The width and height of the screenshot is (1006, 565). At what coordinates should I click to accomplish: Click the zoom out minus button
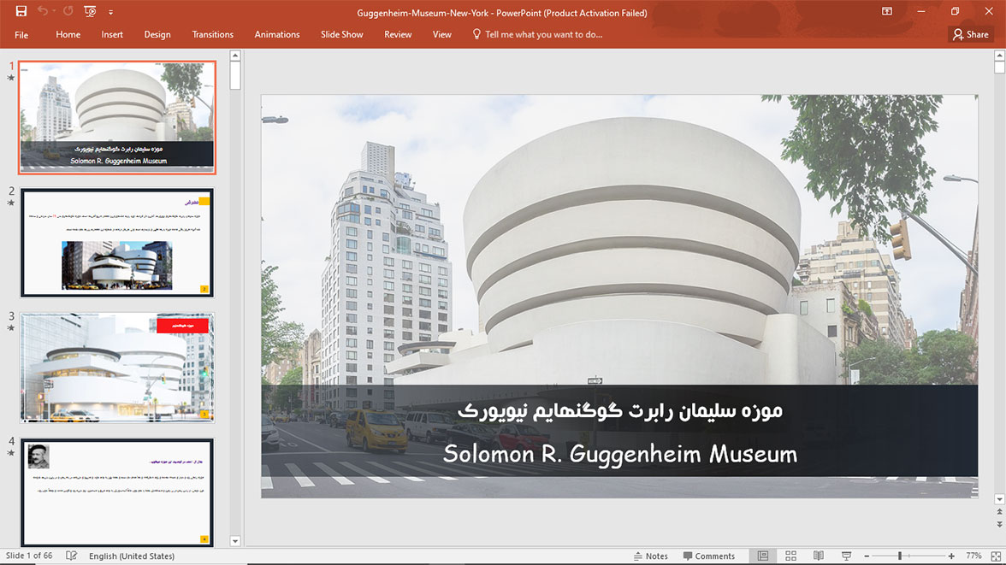(866, 556)
